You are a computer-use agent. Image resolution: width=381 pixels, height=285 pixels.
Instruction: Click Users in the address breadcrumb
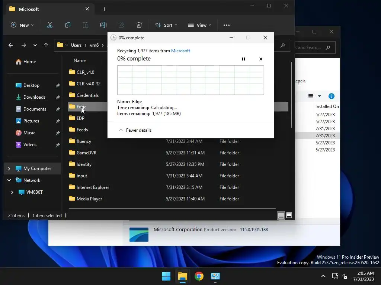point(76,45)
